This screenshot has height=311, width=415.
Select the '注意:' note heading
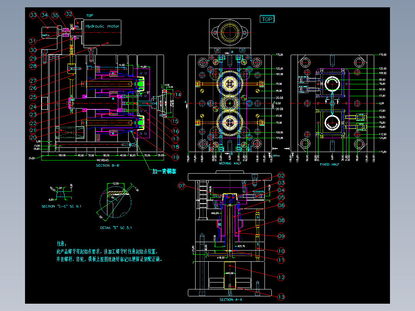(x=62, y=244)
